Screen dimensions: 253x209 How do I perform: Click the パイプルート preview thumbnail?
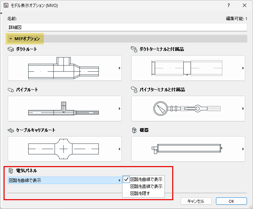(65, 109)
